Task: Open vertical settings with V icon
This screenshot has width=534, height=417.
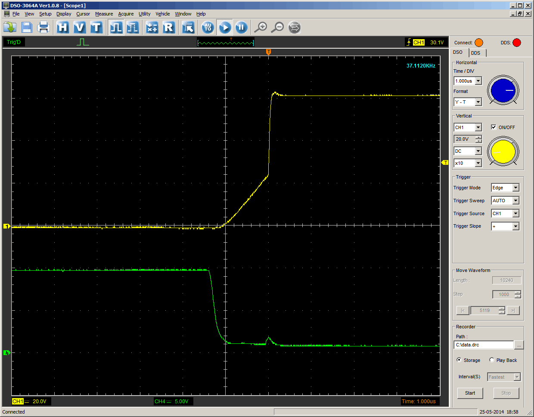Action: (79, 28)
